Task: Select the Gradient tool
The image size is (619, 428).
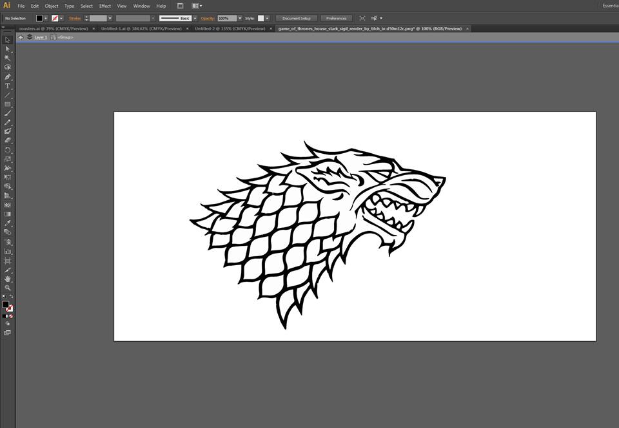Action: click(8, 214)
